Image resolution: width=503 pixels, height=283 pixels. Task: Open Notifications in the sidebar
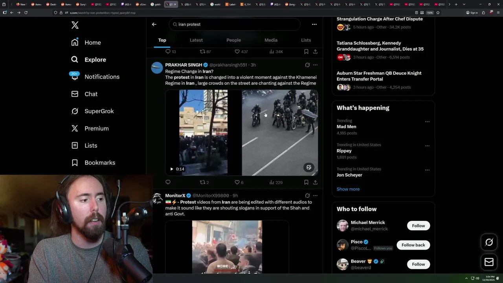(x=95, y=77)
